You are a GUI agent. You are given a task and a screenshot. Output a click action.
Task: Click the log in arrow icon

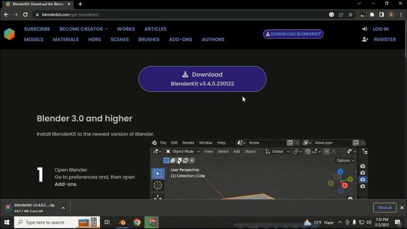pos(365,29)
